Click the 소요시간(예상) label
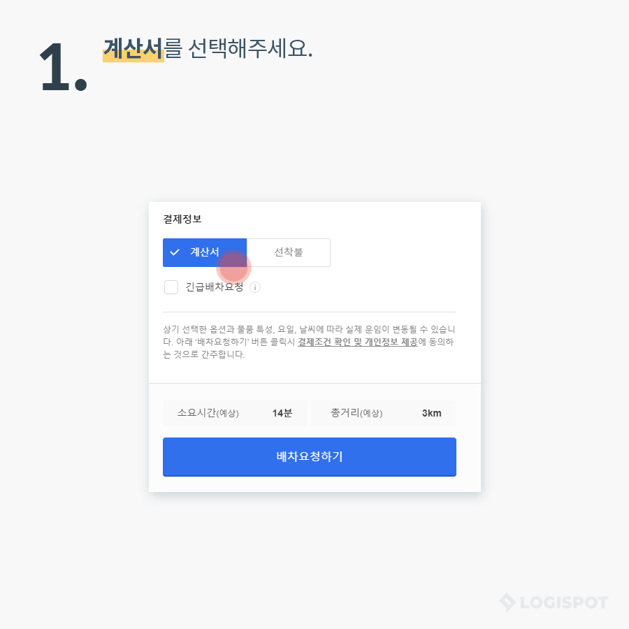 [x=208, y=413]
